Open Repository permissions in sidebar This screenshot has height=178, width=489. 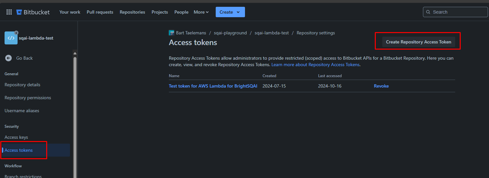click(x=28, y=98)
